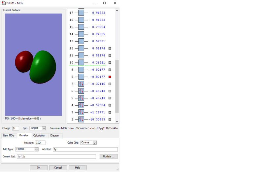Select orbital box for MO 11

point(81,55)
